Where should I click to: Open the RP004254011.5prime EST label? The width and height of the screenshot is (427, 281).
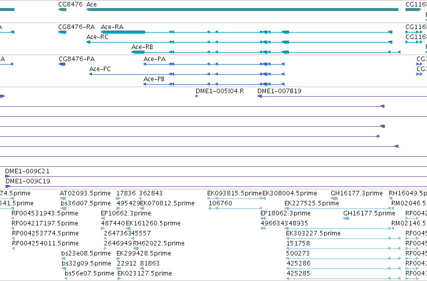(45, 243)
